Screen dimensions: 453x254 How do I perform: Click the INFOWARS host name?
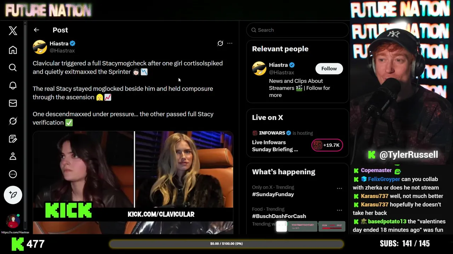(x=272, y=133)
